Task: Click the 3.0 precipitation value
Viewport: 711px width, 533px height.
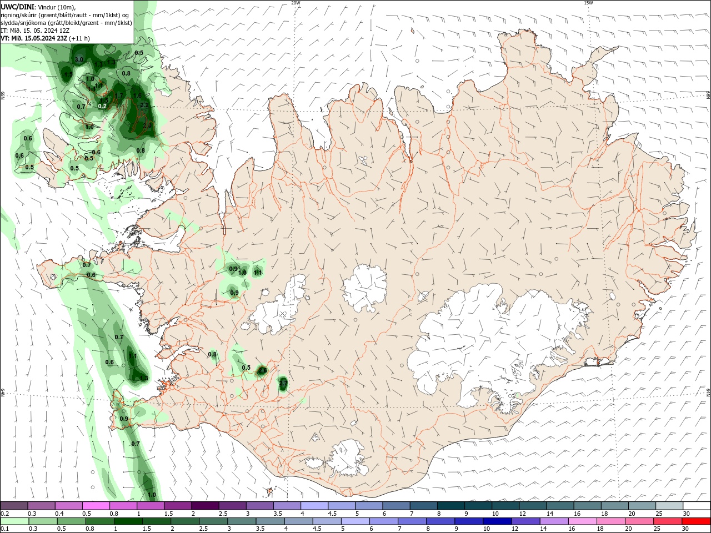Action: (x=79, y=59)
